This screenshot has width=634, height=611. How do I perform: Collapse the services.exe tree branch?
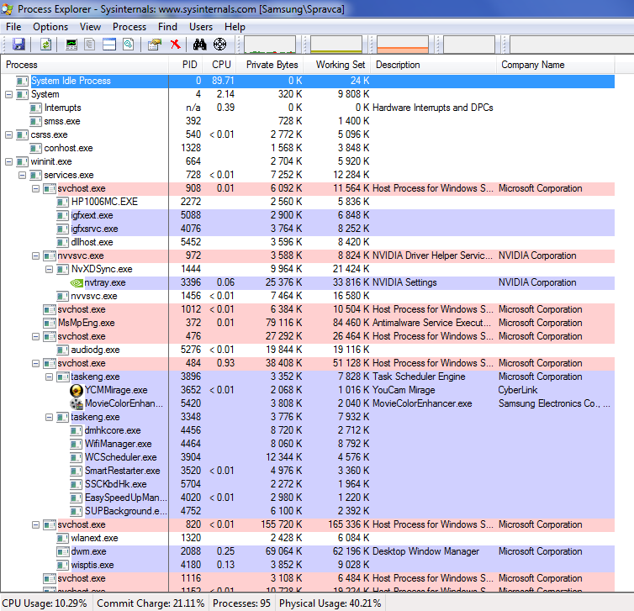[23, 175]
